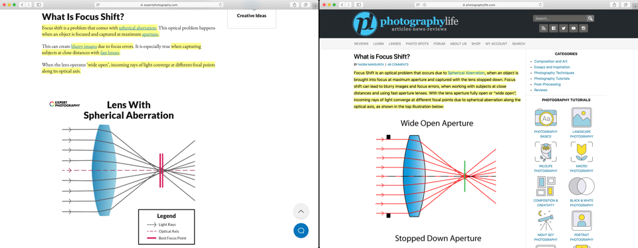
Task: Share the photographylife.com page
Action: [x=615, y=5]
